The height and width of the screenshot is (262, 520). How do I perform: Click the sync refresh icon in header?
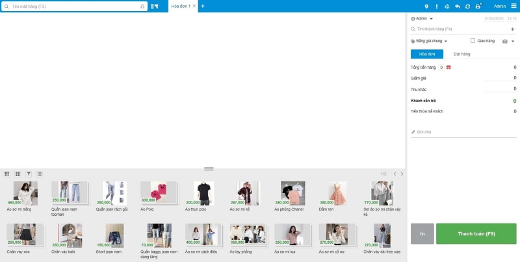point(468,6)
